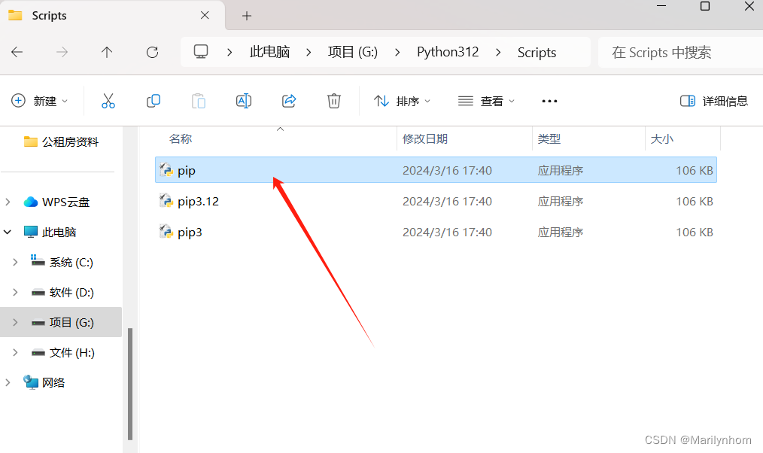The width and height of the screenshot is (763, 453).
Task: Sort by the 名称 column header
Action: pos(181,139)
